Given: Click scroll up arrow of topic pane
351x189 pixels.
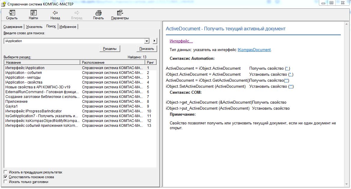Looking at the screenshot, I should 347,24.
